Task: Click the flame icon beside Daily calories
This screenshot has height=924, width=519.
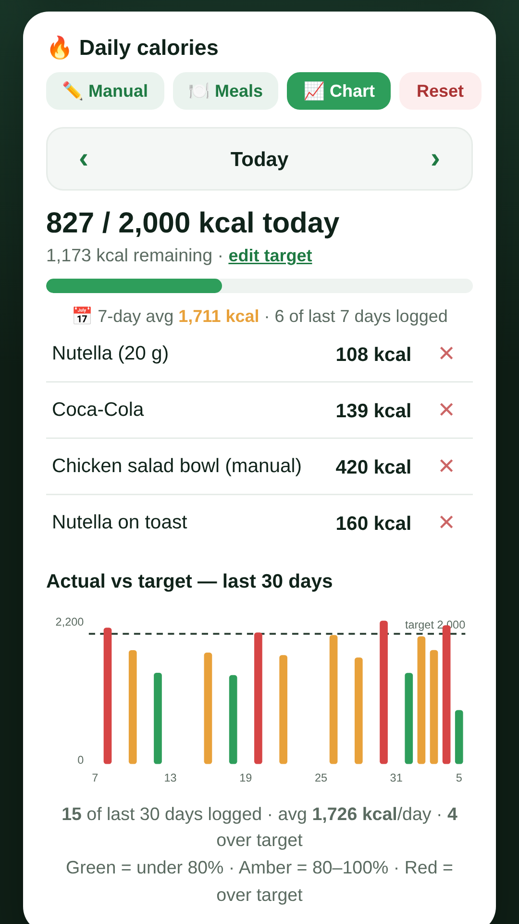Action: pyautogui.click(x=60, y=48)
